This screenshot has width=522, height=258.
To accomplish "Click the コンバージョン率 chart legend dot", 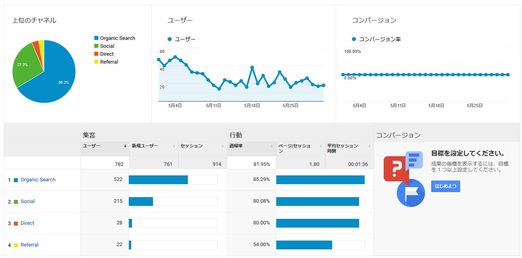I will coord(354,39).
